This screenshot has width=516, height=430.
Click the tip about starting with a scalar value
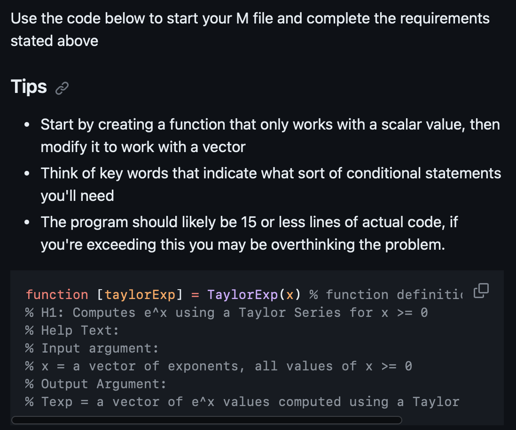[x=270, y=136]
